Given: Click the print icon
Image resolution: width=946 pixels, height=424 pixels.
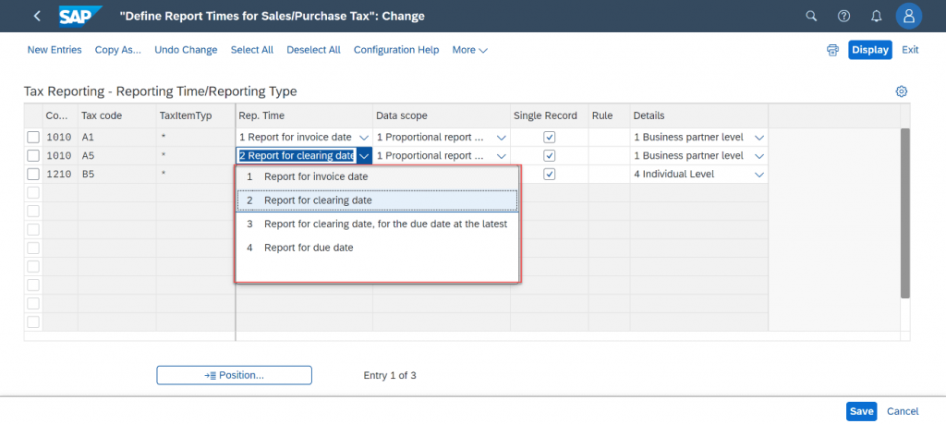Looking at the screenshot, I should [832, 50].
